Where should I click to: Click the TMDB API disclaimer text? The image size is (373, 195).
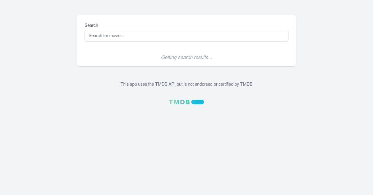186,84
